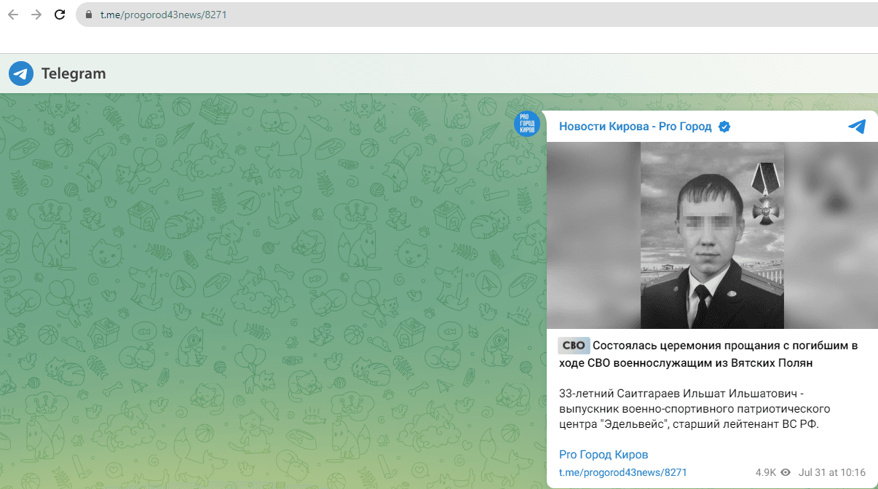878x489 pixels.
Task: Click the paragraph starting with 33-летний
Action: coord(695,409)
